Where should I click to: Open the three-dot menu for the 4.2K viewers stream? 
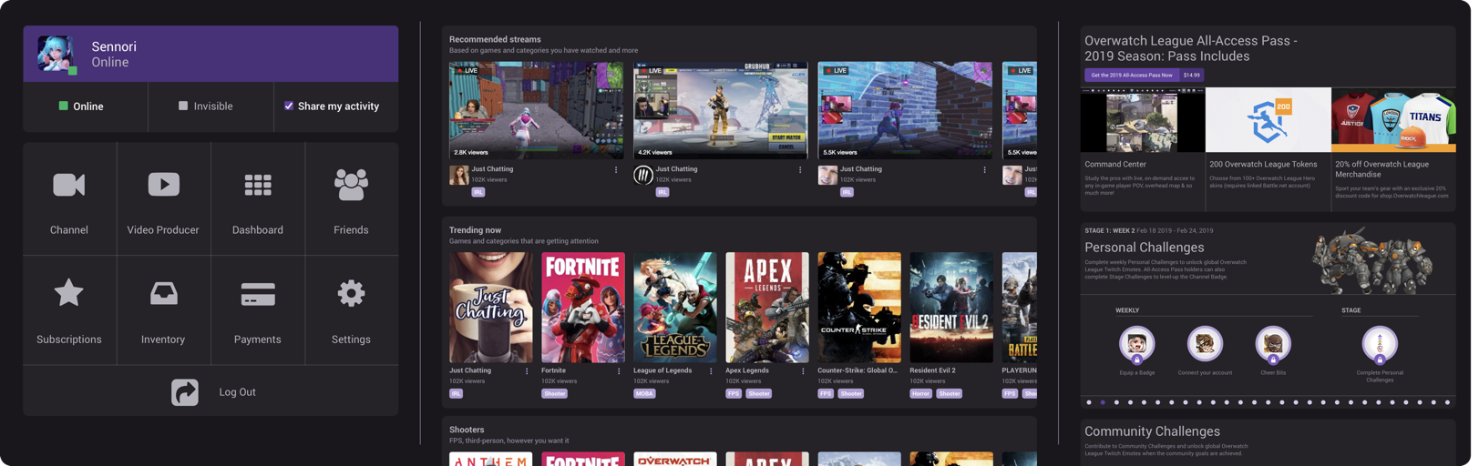[x=800, y=169]
